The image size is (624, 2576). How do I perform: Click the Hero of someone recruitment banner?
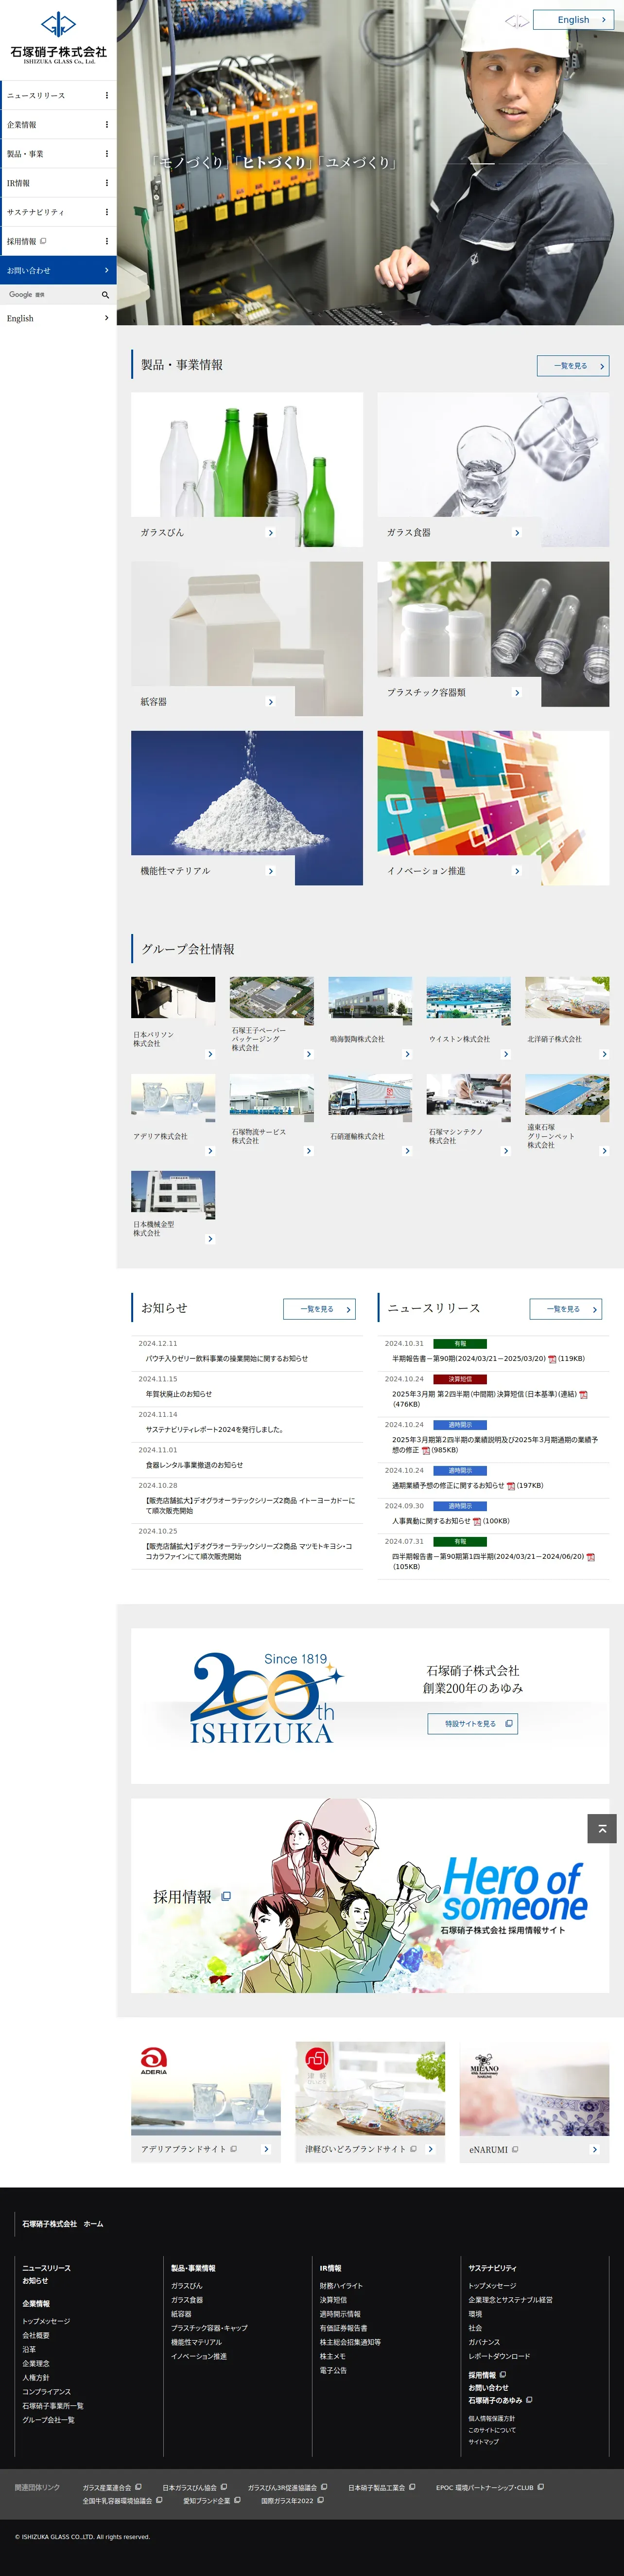click(x=370, y=1896)
